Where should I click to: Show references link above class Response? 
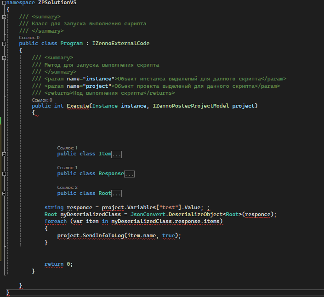67,168
